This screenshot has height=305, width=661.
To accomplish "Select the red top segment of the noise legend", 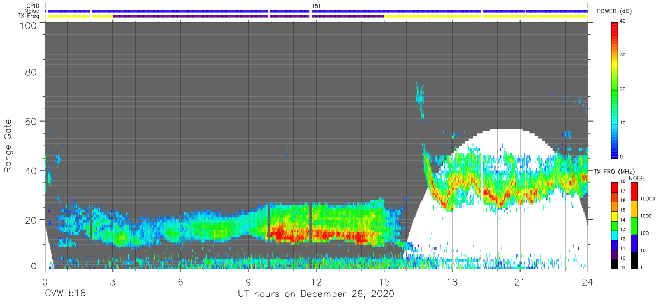I will (634, 191).
